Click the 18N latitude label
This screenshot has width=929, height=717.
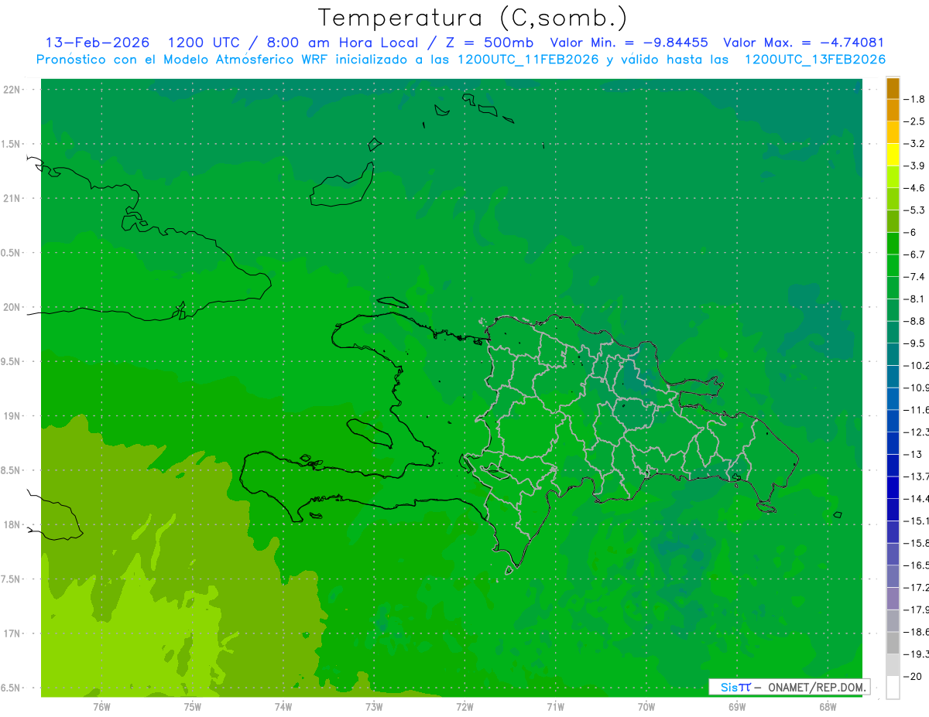tap(13, 525)
